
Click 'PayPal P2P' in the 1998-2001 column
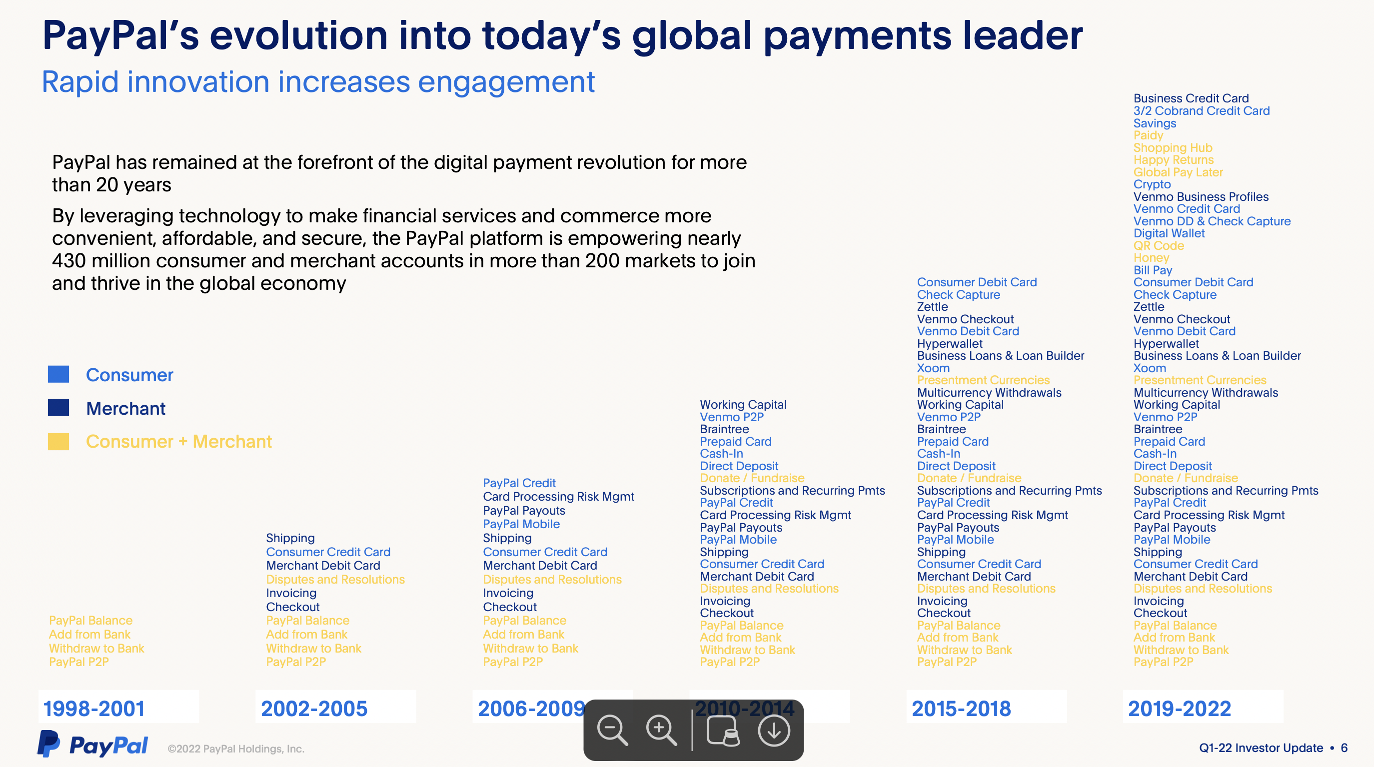[x=79, y=662]
